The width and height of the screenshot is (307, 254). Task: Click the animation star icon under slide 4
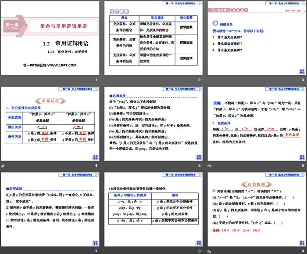[3, 166]
